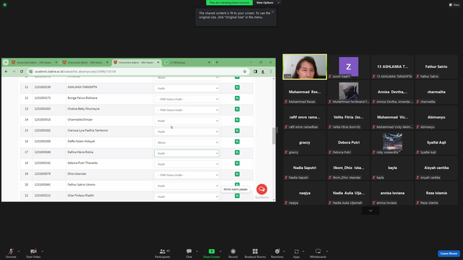This screenshot has width=463, height=260.
Task: Open status dropdown for Daffa Aslam Hidayat
Action: click(x=187, y=142)
